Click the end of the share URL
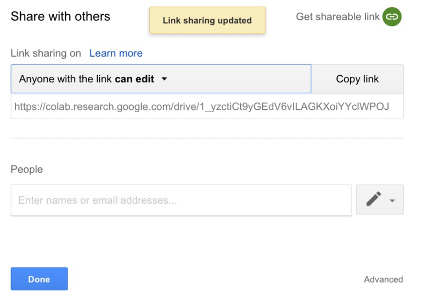This screenshot has height=303, width=439. coord(389,106)
